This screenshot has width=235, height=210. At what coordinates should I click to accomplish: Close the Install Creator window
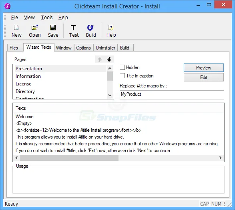pyautogui.click(x=223, y=5)
